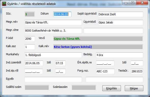Click the Kalk.név label
The width and height of the screenshot is (150, 97).
44,46
